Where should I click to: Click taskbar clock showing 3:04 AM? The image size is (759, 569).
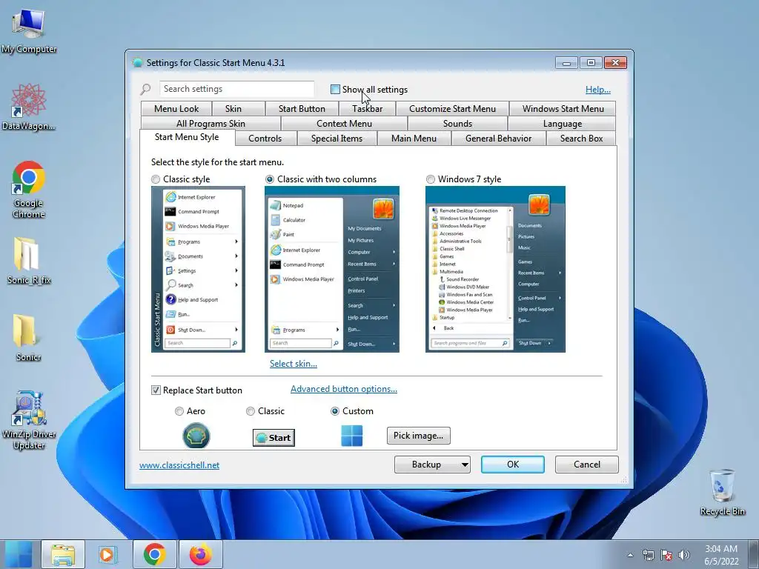(721, 555)
